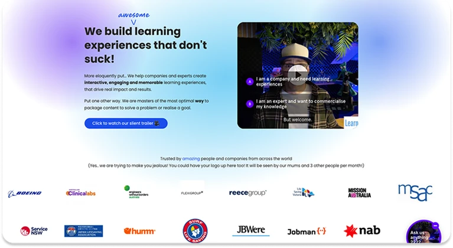
Task: Click the Boeing logo
Action: click(x=25, y=193)
